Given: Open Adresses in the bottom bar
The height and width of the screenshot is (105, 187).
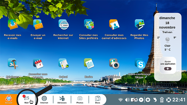Looking at the screenshot, I should click(x=62, y=100).
